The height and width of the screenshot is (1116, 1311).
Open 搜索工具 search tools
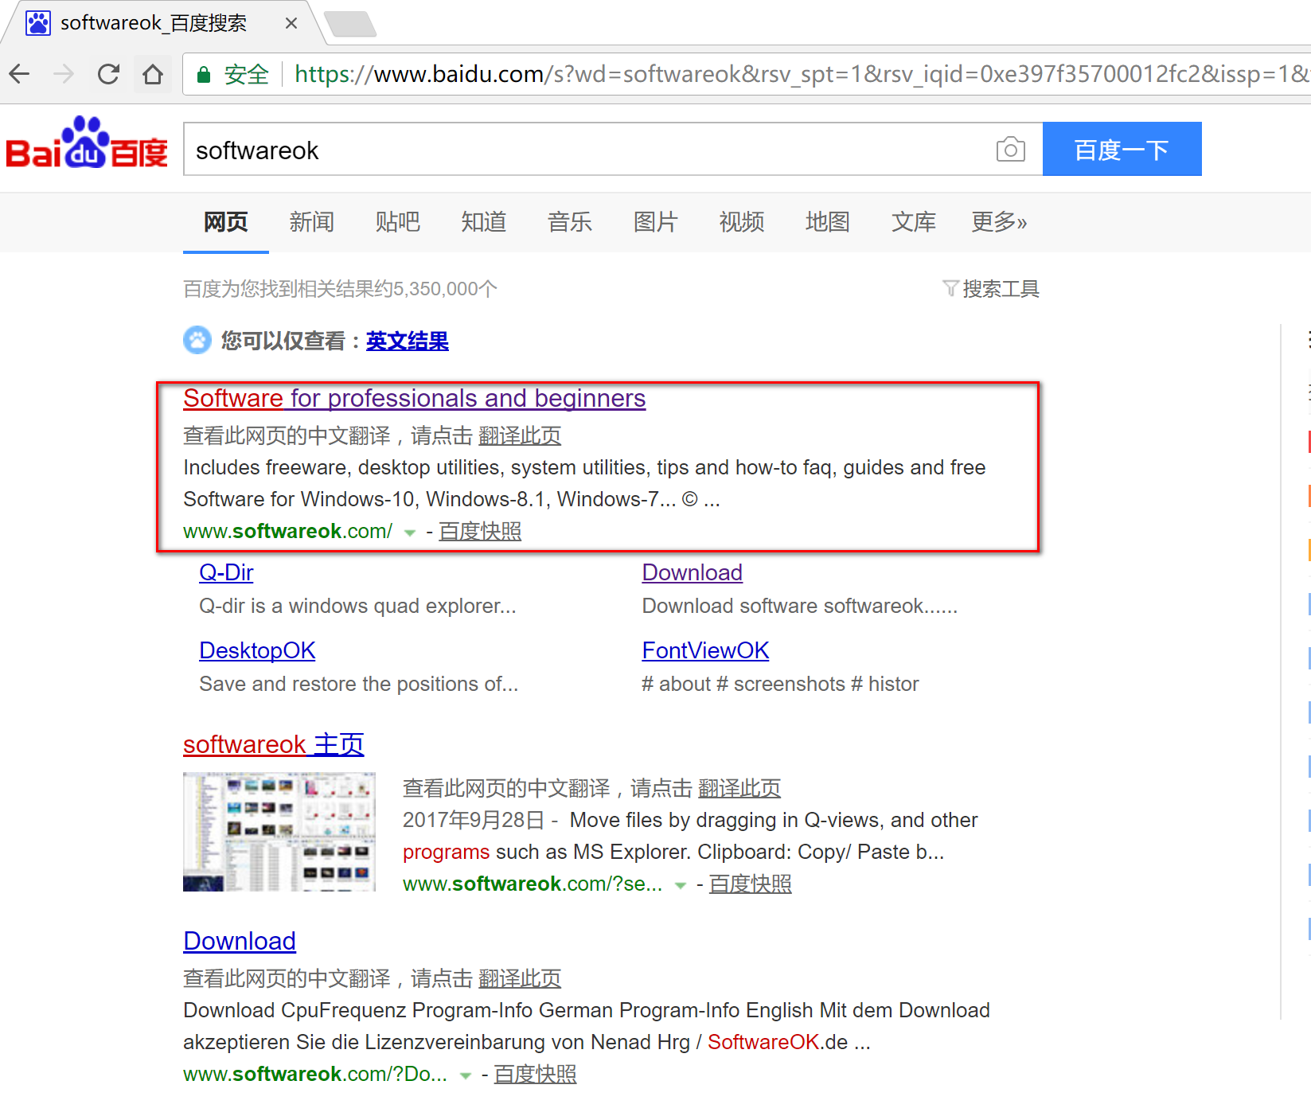(1001, 288)
